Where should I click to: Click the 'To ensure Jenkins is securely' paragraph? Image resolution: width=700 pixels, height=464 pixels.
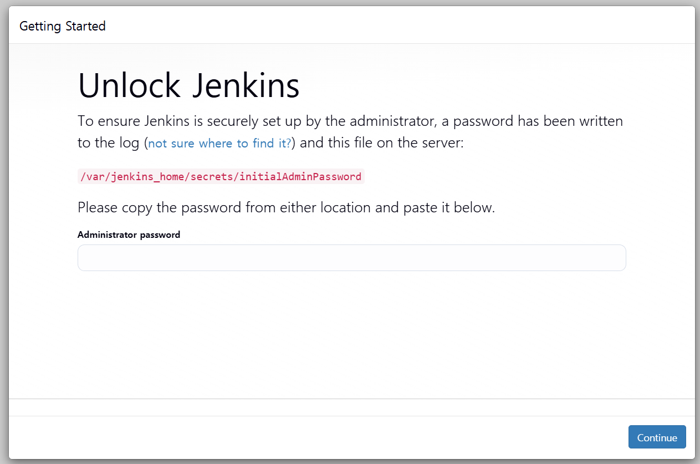[350, 132]
